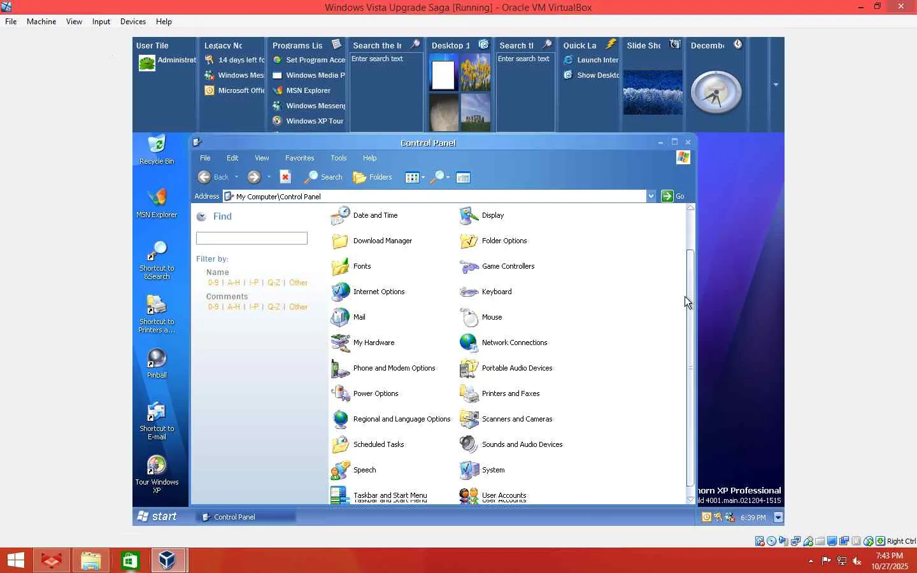This screenshot has width=917, height=573.
Task: Open the Favorites menu
Action: (x=299, y=158)
